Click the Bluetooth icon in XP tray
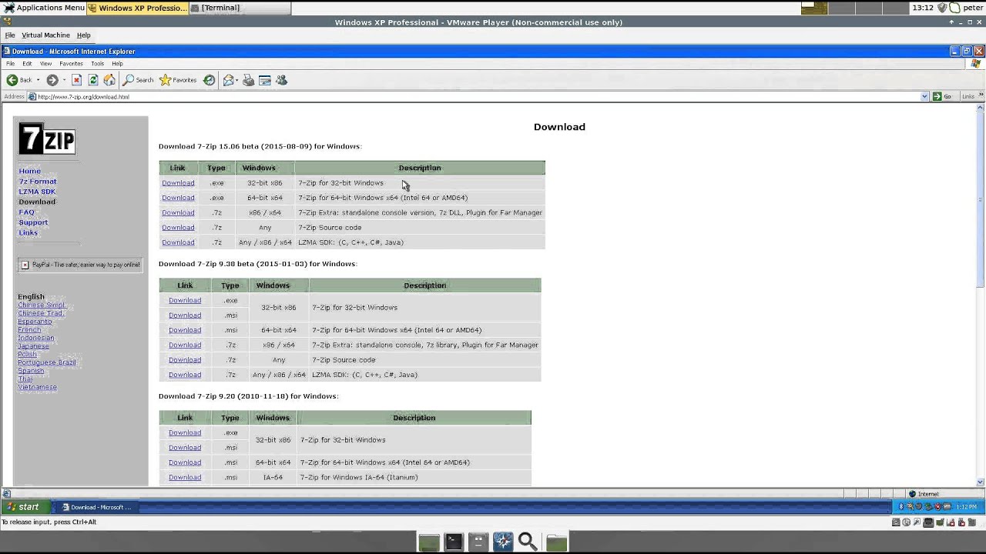This screenshot has height=554, width=986. [901, 506]
